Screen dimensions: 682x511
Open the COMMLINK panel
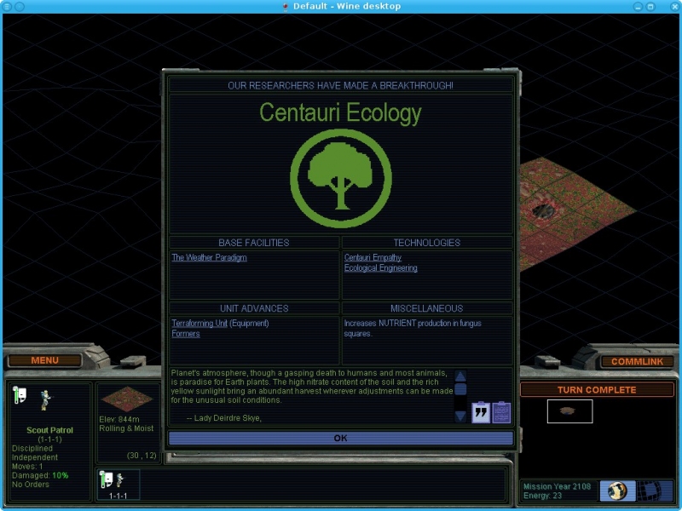click(636, 362)
